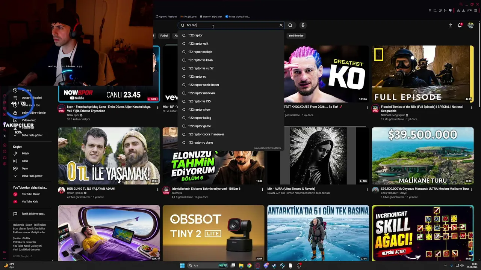Screen dimensions: 481x270
Task: Open the account avatar menu
Action: tap(470, 25)
